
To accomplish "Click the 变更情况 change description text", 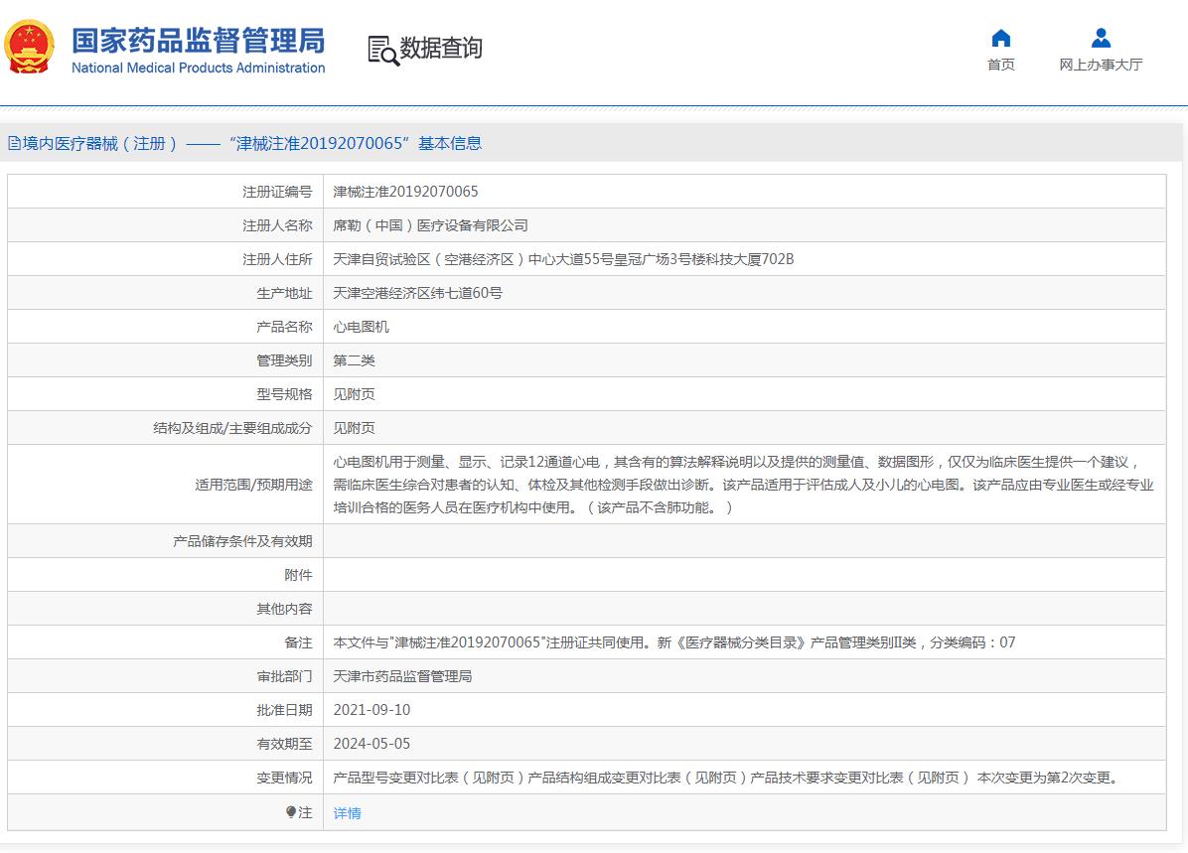I will (x=728, y=778).
